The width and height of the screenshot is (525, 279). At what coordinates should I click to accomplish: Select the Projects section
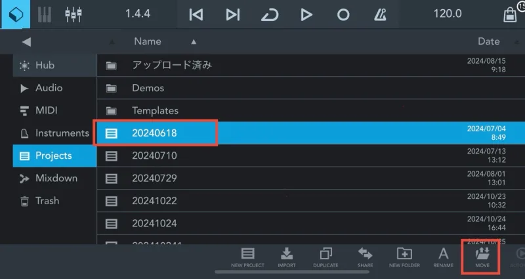tap(54, 156)
